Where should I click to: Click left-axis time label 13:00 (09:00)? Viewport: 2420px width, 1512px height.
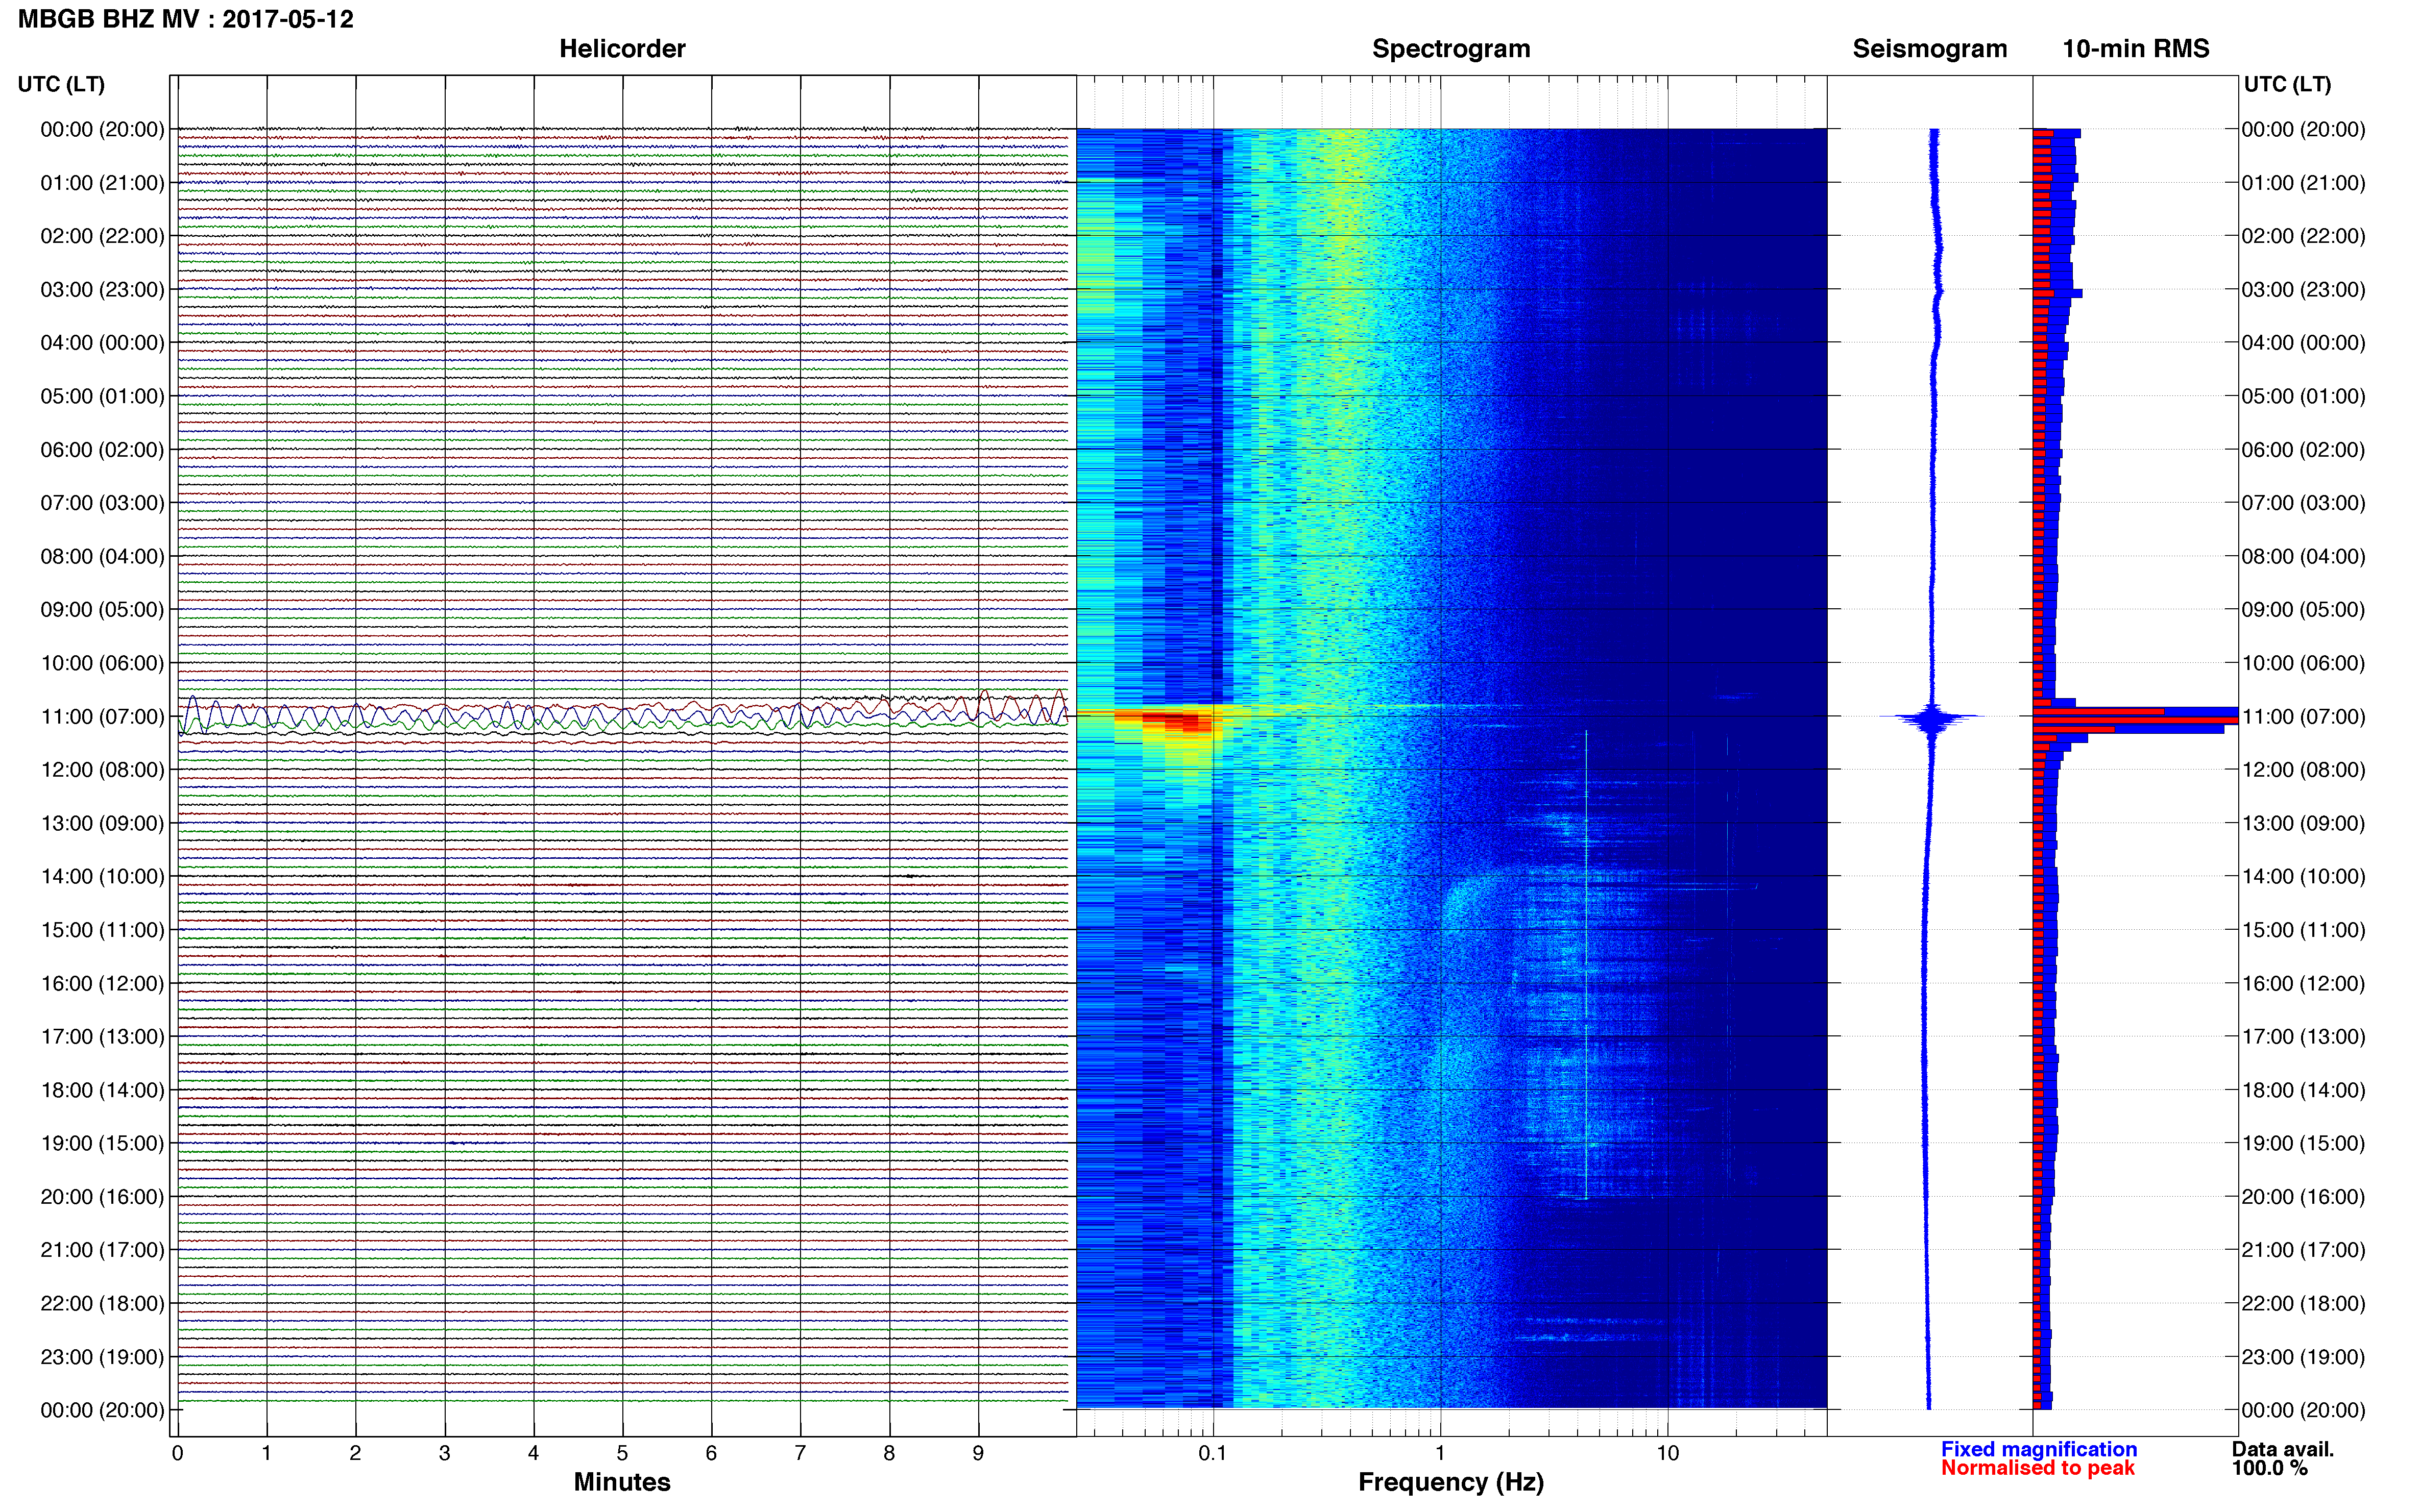102,823
